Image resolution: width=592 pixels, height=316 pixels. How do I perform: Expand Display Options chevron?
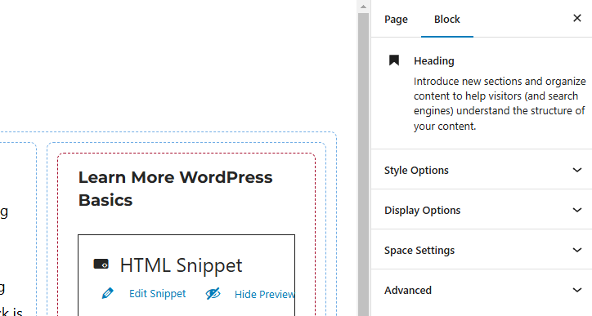pyautogui.click(x=577, y=210)
